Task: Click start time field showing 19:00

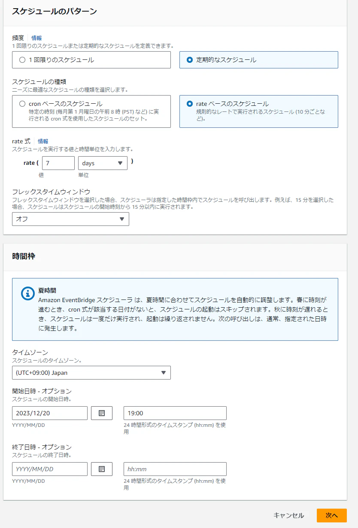Action: coord(175,413)
